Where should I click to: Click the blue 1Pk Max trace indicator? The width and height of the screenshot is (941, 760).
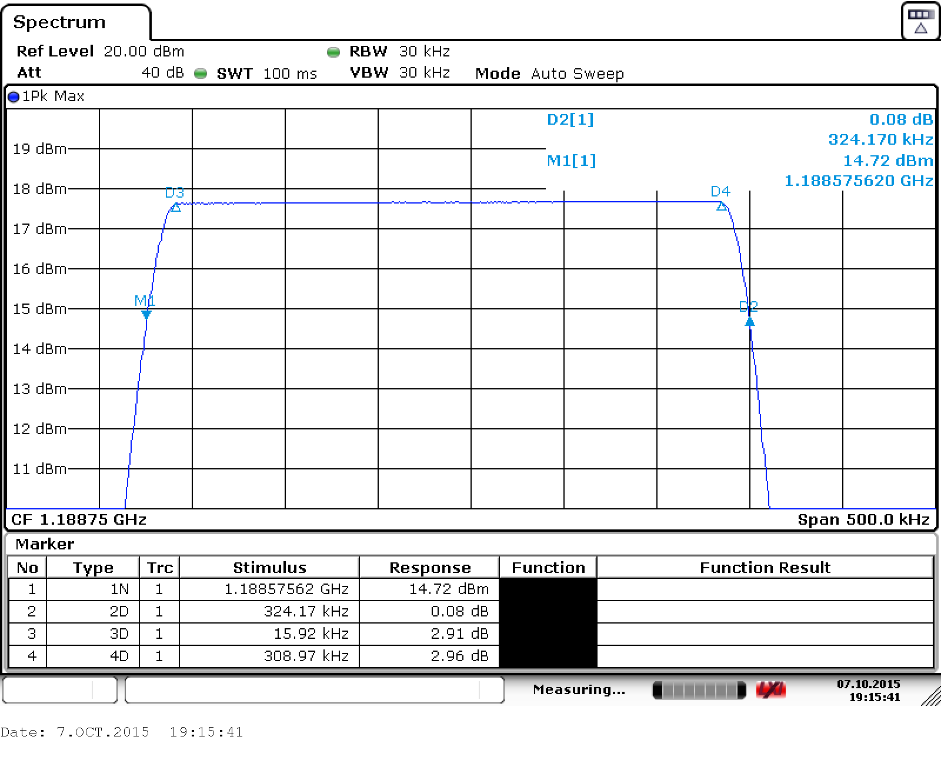[x=14, y=97]
